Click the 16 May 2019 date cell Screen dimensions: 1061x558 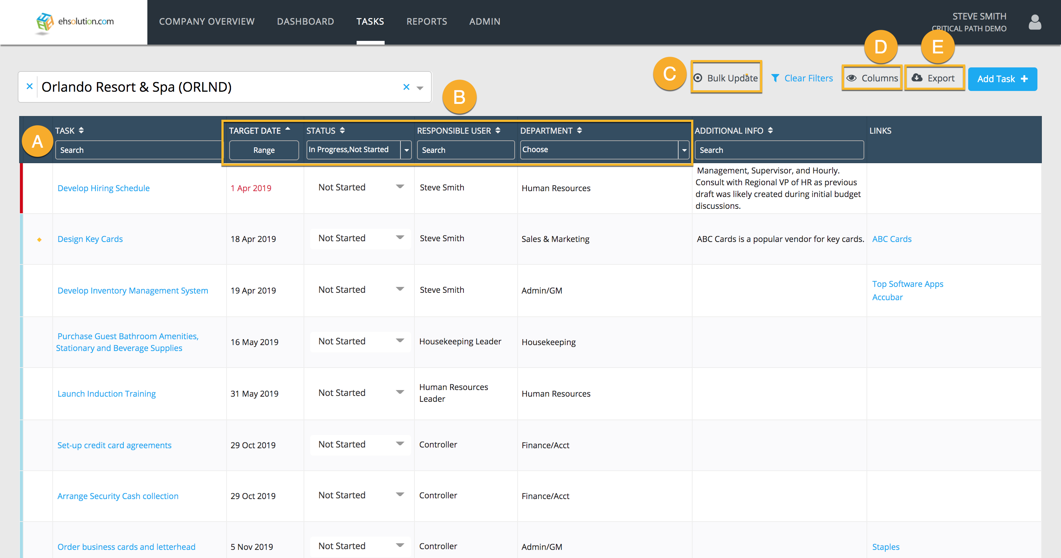pos(254,342)
